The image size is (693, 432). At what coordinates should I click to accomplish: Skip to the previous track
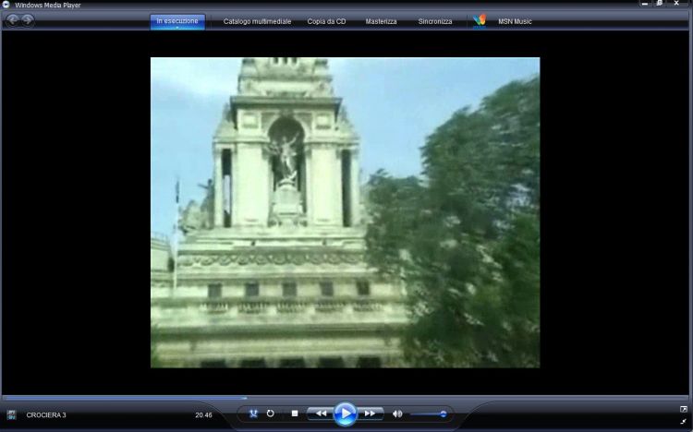click(x=320, y=414)
